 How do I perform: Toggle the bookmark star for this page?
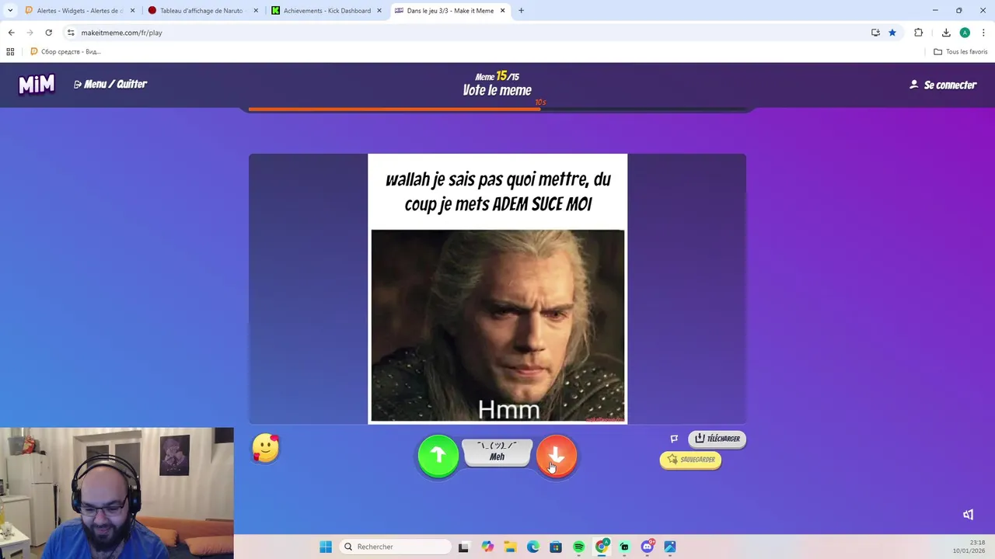[x=892, y=33]
